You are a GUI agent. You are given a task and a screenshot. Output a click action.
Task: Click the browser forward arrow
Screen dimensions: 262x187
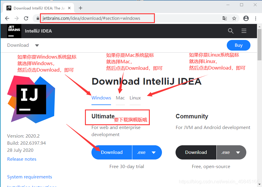click(17, 18)
